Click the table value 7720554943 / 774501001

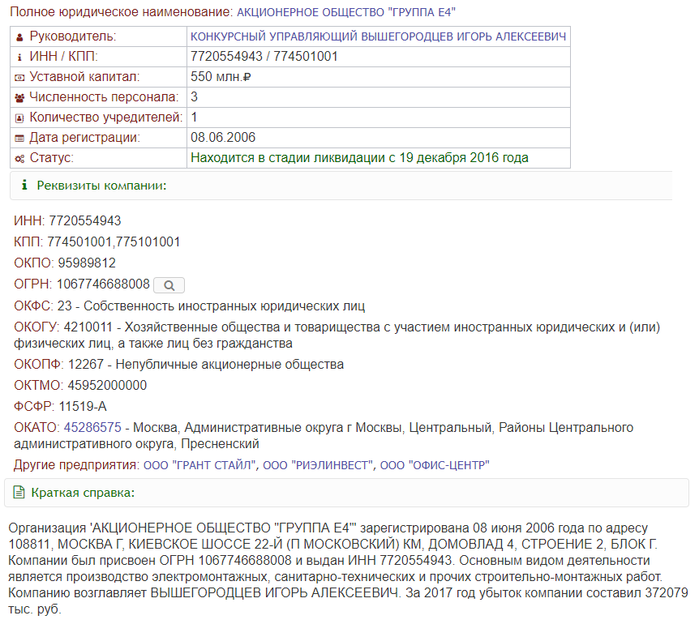click(x=264, y=57)
